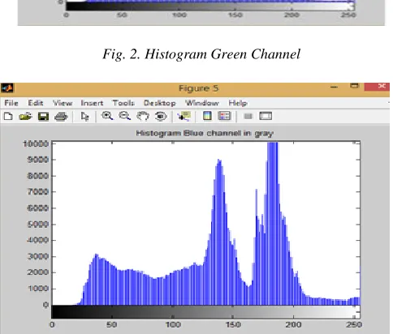Activate the Edit Plot arrow tool
Screen dimensions: 393x334
[x=84, y=117]
